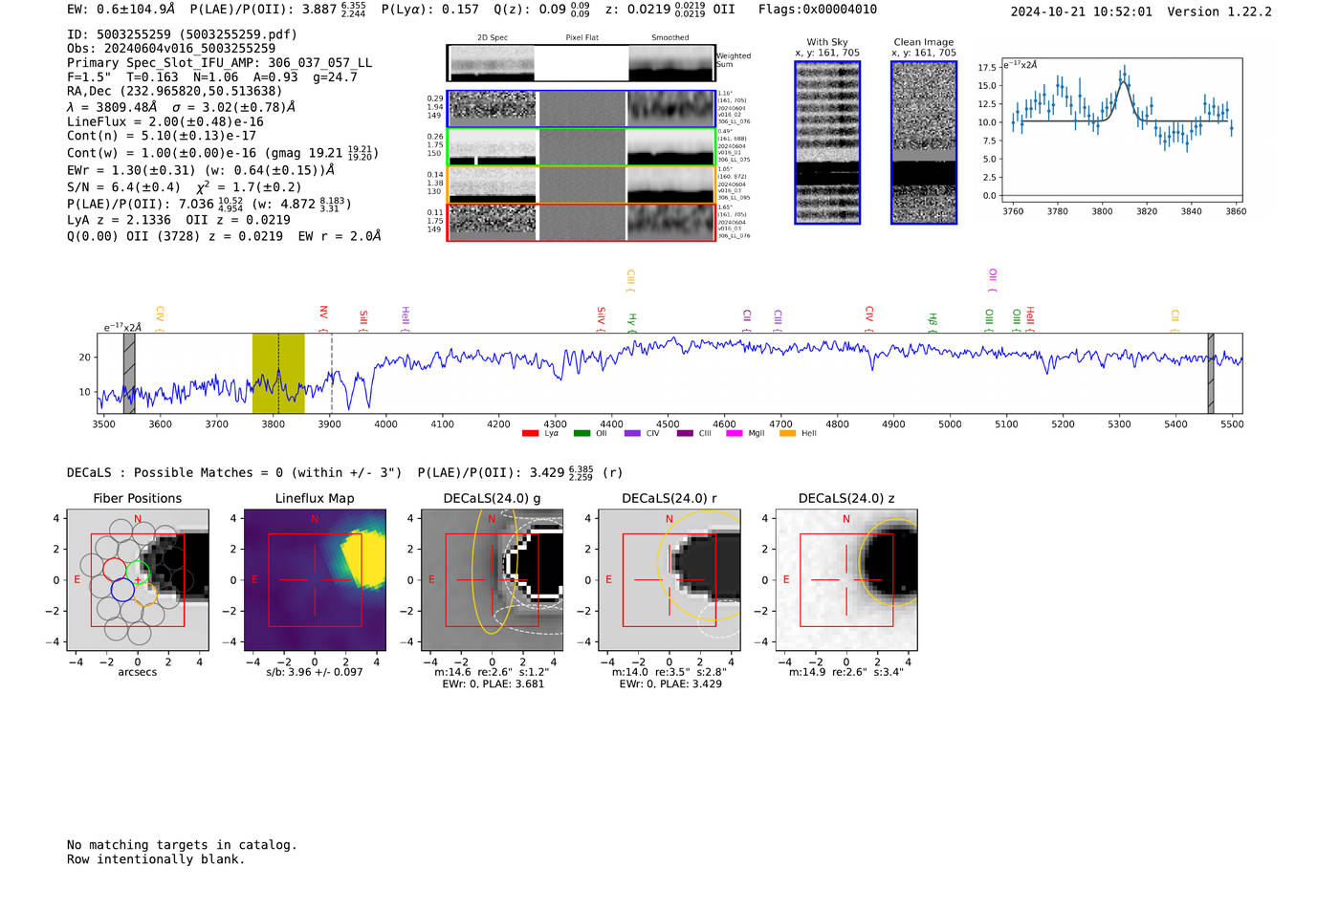Open the With Sky cutout image
The width and height of the screenshot is (1339, 911).
click(x=827, y=142)
